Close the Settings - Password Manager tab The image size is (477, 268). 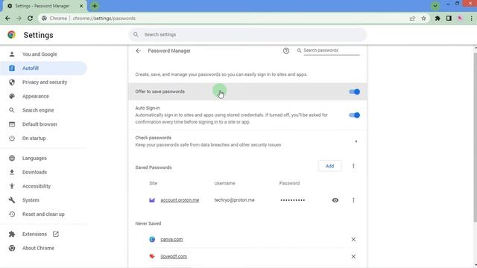click(81, 6)
